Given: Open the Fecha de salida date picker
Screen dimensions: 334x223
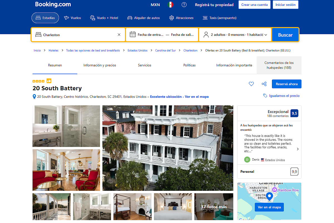Looking at the screenshot, I should [x=182, y=35].
